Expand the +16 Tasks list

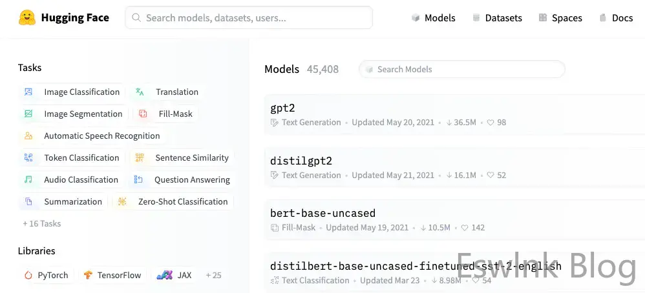tap(42, 224)
